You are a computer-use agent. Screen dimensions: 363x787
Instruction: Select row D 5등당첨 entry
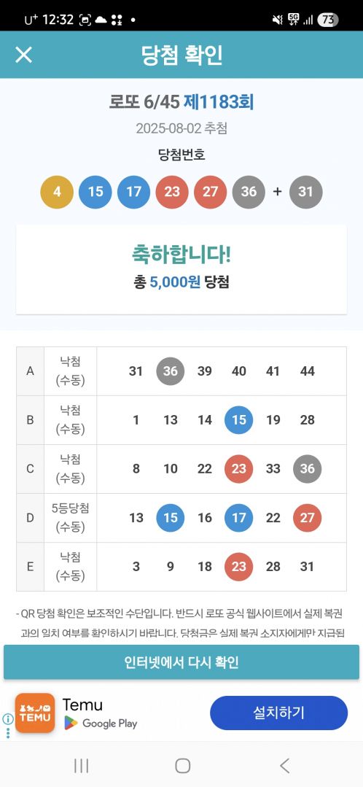coord(181,518)
